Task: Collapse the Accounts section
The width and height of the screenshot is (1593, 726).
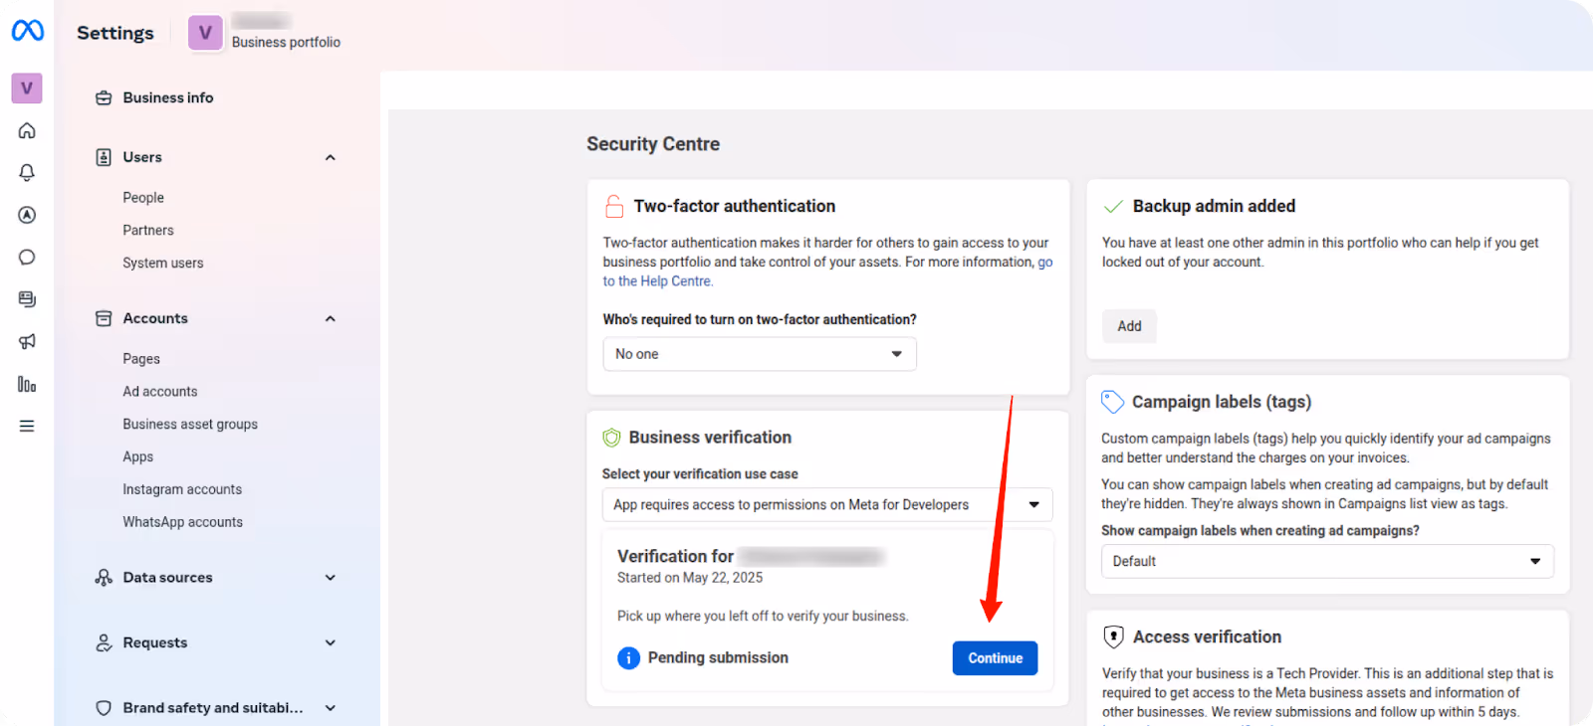Action: click(x=330, y=318)
